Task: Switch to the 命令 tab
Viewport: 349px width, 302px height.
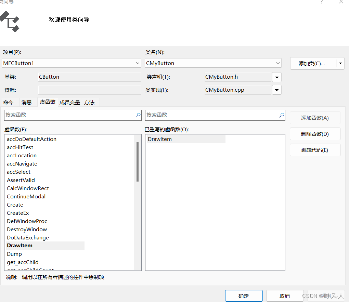Action: 9,102
